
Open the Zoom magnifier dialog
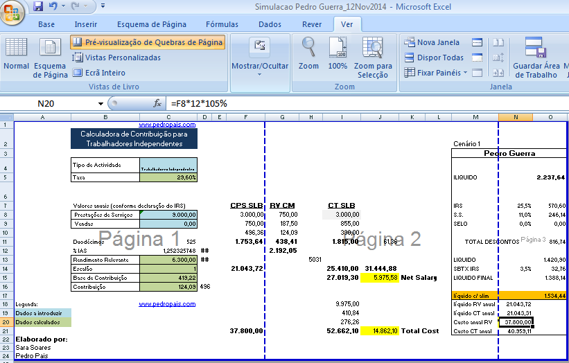[308, 53]
